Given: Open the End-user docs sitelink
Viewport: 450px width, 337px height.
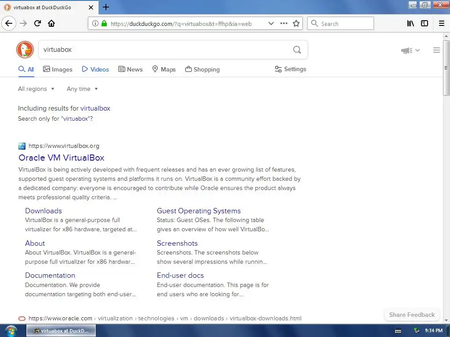Looking at the screenshot, I should click(180, 275).
